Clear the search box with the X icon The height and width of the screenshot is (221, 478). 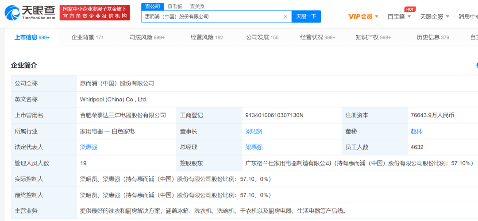click(285, 16)
